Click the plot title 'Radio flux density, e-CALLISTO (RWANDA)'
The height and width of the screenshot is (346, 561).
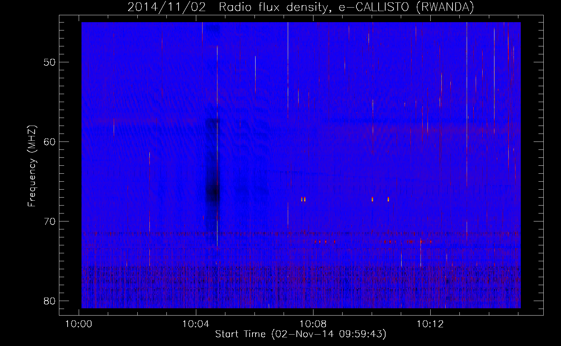[x=346, y=7]
